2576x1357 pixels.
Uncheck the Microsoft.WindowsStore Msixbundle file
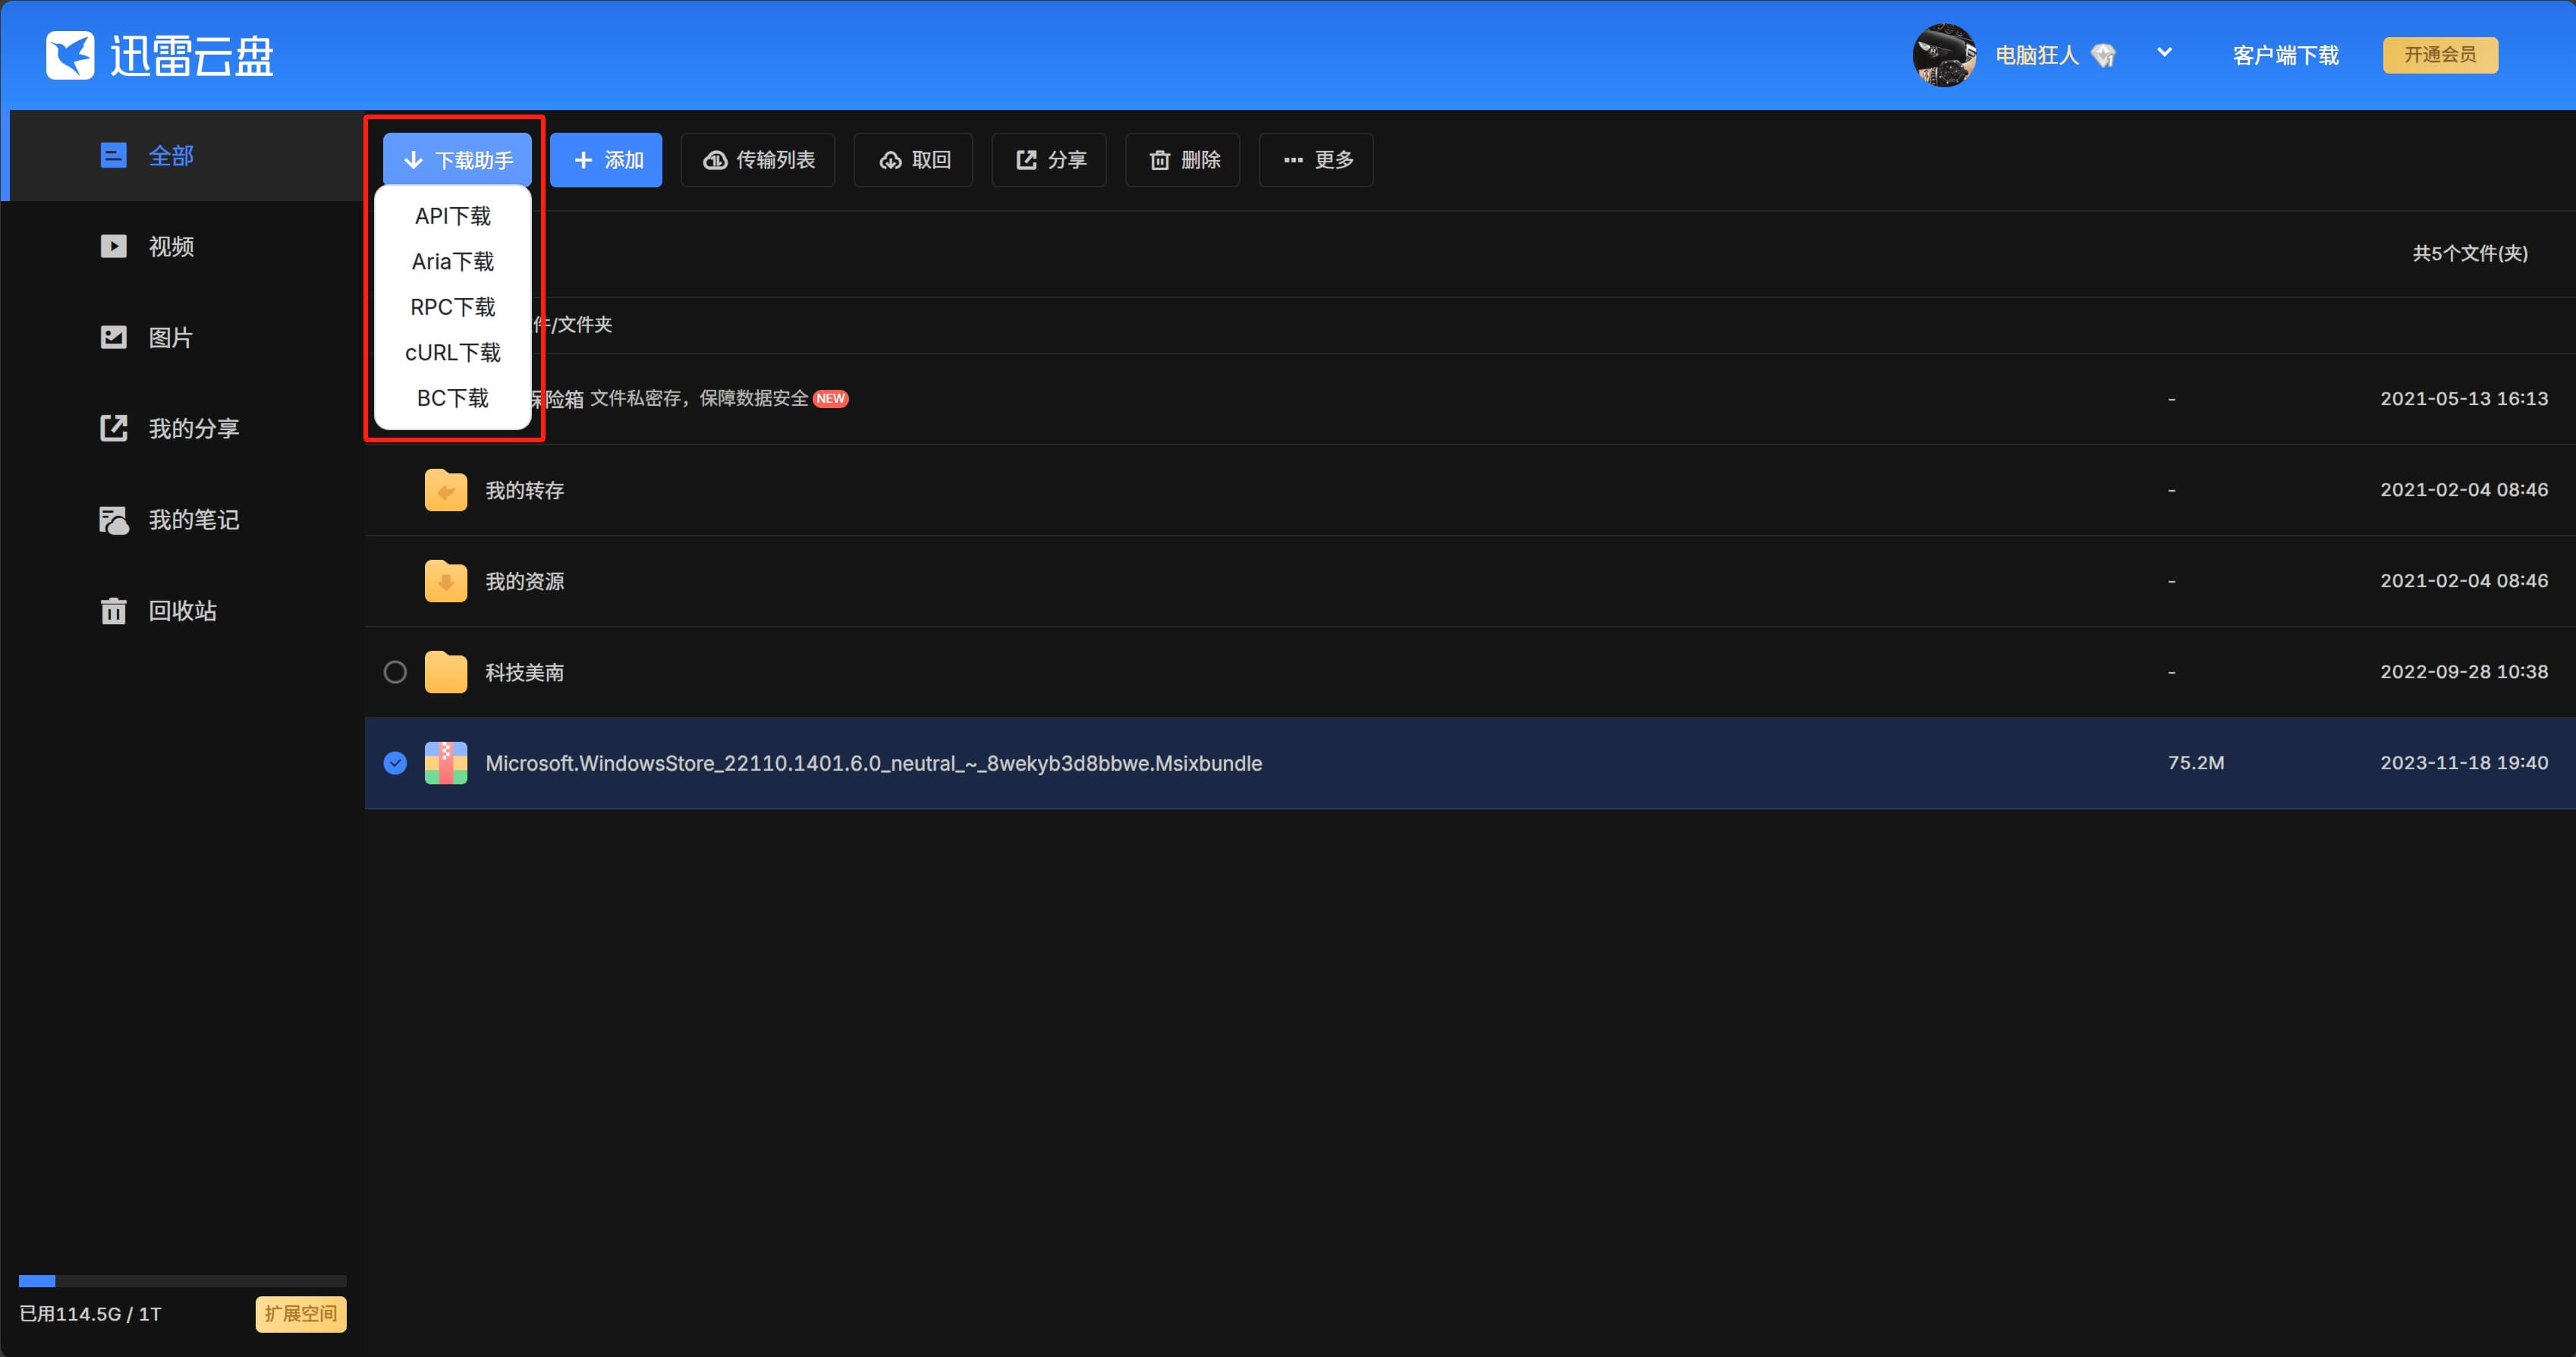pyautogui.click(x=395, y=763)
